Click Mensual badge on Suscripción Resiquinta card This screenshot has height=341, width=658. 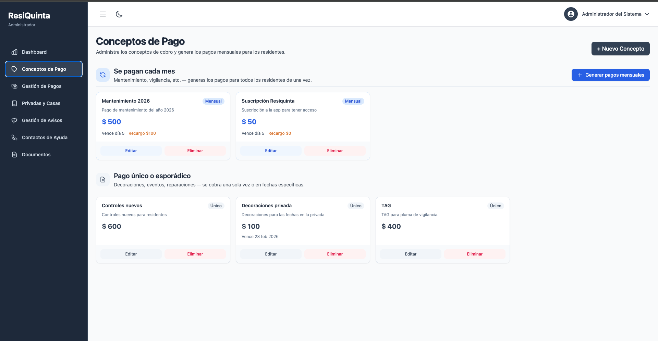point(353,101)
